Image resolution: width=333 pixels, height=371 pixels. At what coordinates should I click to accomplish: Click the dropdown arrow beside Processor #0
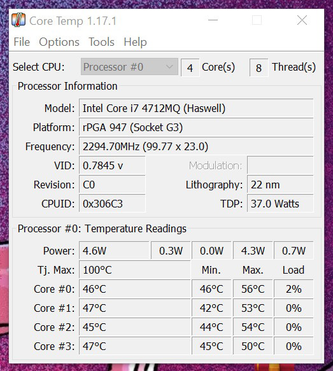coord(169,67)
